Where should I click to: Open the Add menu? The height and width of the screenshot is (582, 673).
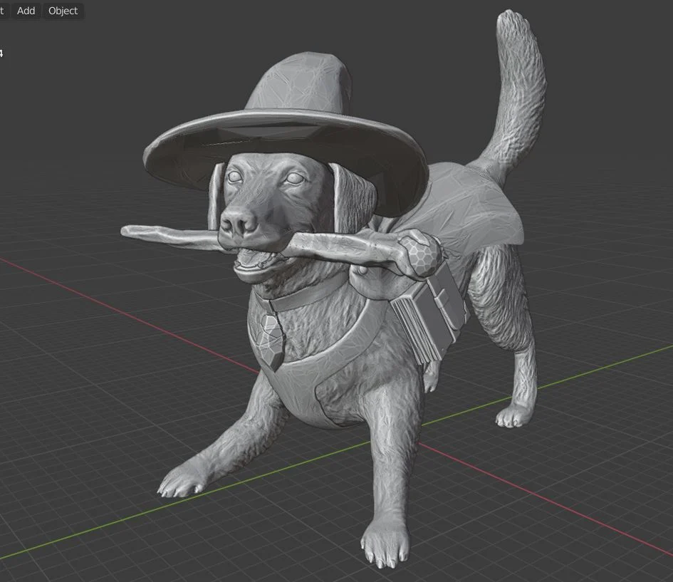coord(26,11)
